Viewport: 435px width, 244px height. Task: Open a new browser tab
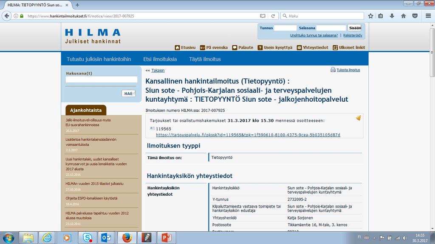pos(77,5)
